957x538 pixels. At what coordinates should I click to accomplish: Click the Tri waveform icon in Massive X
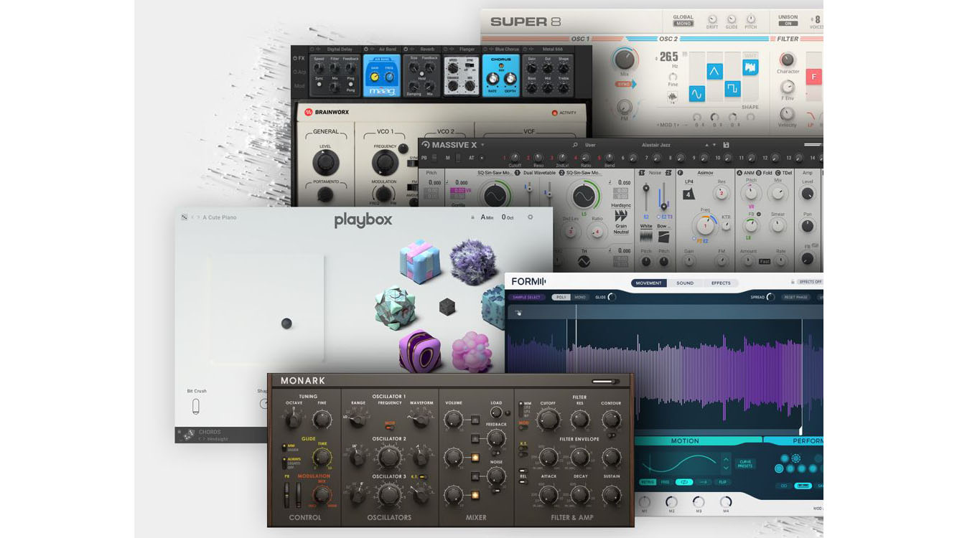tap(584, 263)
